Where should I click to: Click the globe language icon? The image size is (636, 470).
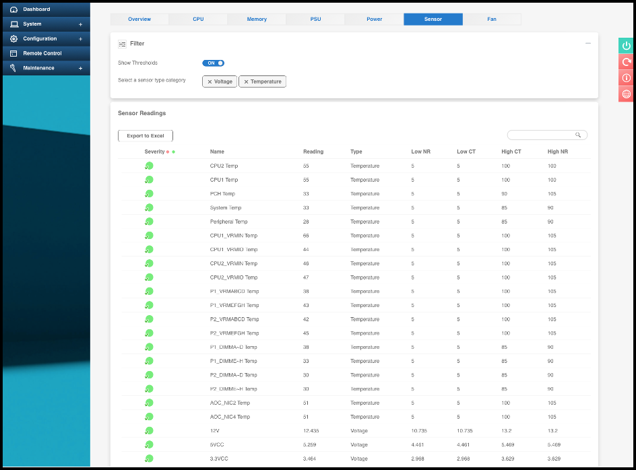click(627, 94)
